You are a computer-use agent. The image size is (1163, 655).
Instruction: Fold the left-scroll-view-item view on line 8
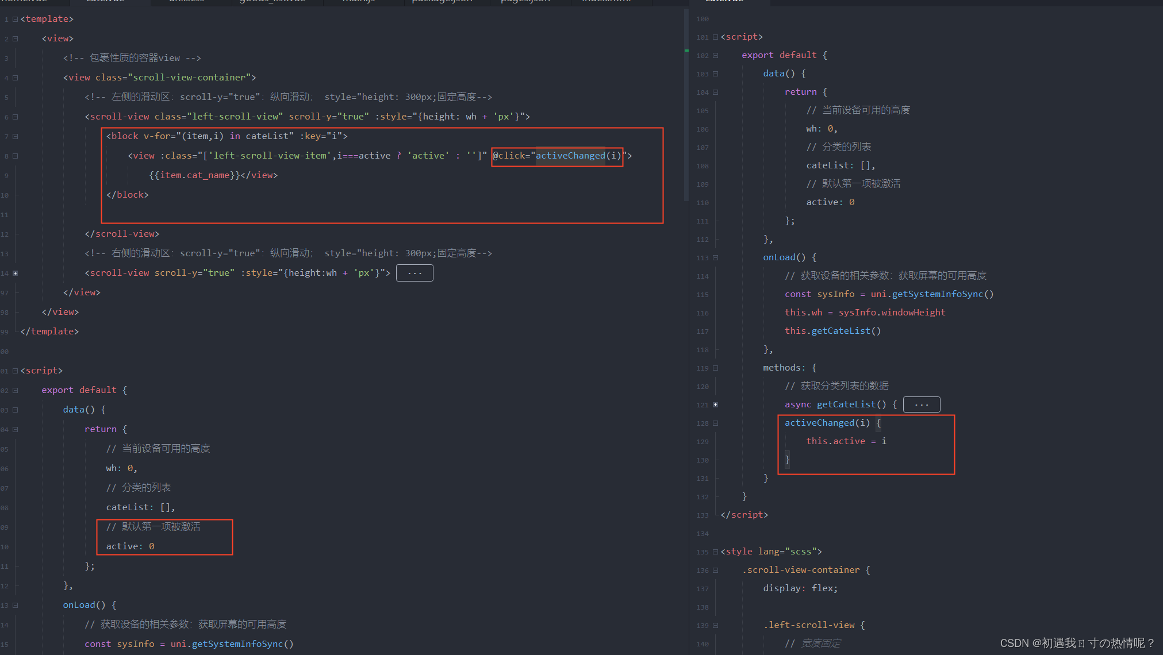click(x=15, y=156)
